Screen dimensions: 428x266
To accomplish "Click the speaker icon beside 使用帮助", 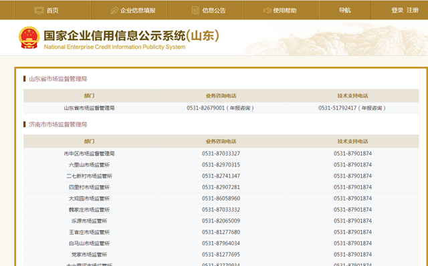I will coord(267,11).
